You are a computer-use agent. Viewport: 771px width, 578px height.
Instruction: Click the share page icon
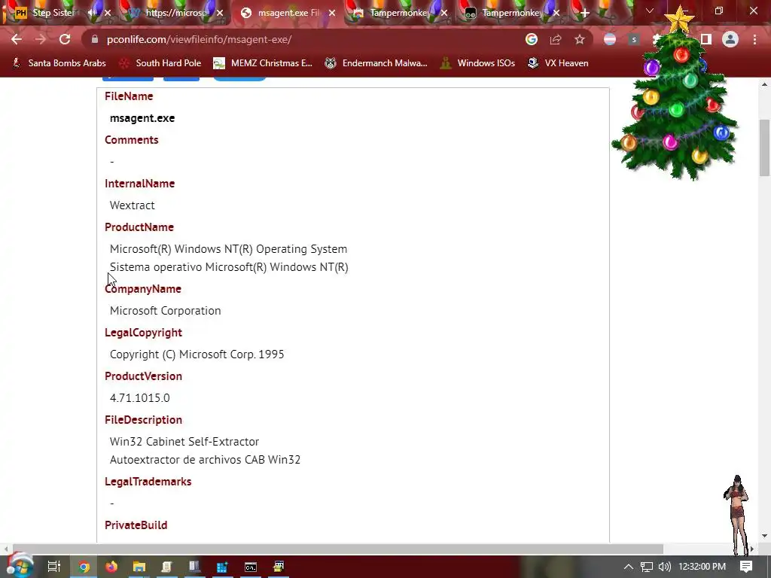click(x=556, y=39)
